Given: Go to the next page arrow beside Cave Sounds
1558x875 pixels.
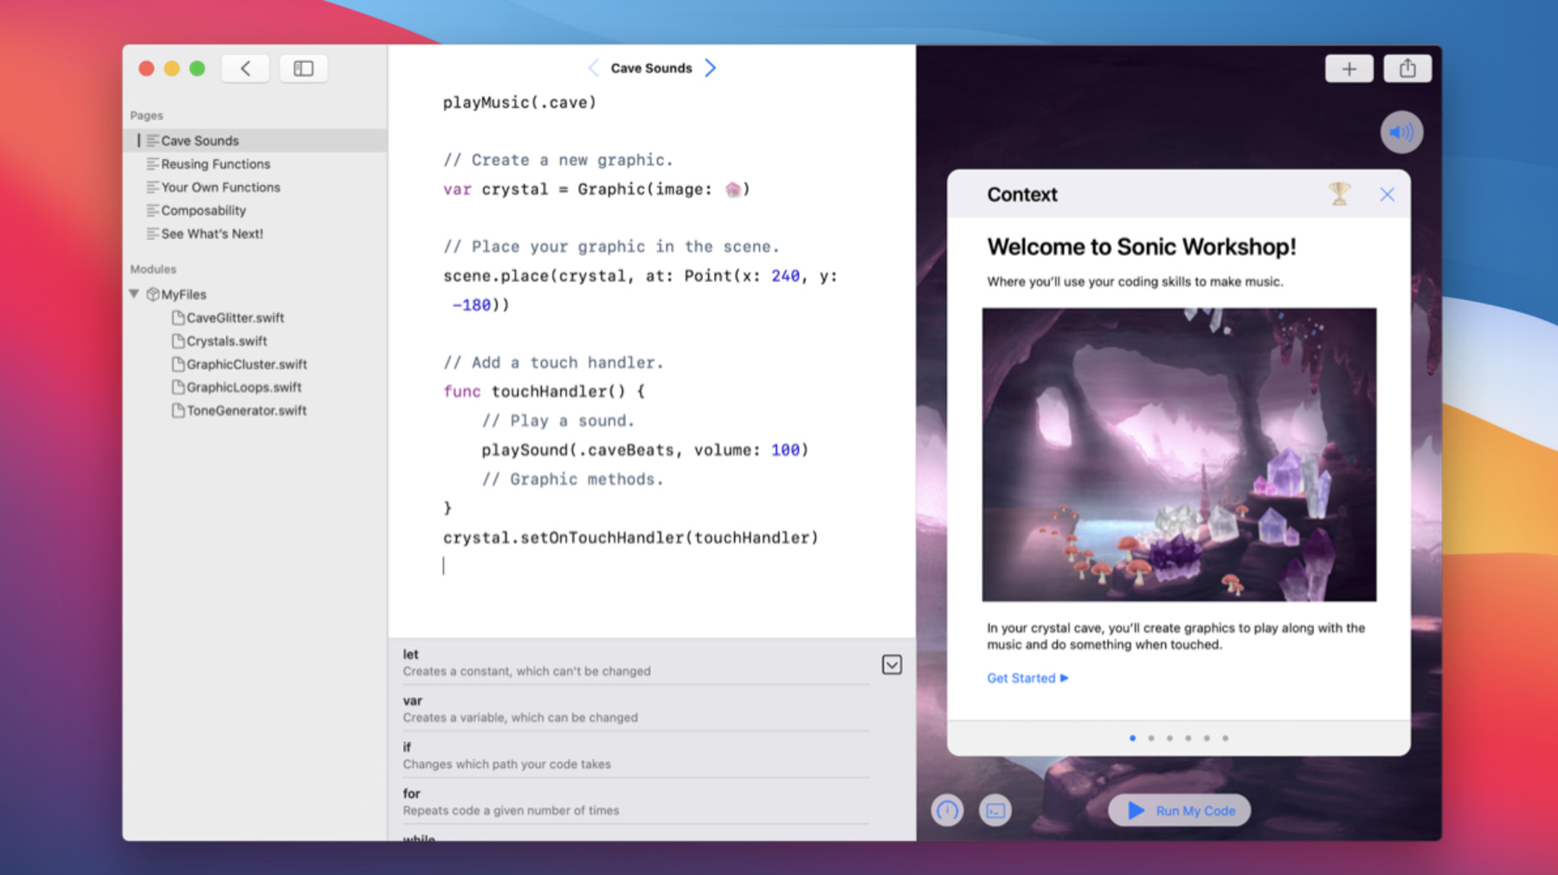Looking at the screenshot, I should [x=710, y=68].
